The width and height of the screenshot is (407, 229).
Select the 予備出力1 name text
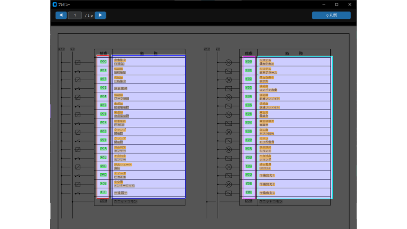click(267, 175)
